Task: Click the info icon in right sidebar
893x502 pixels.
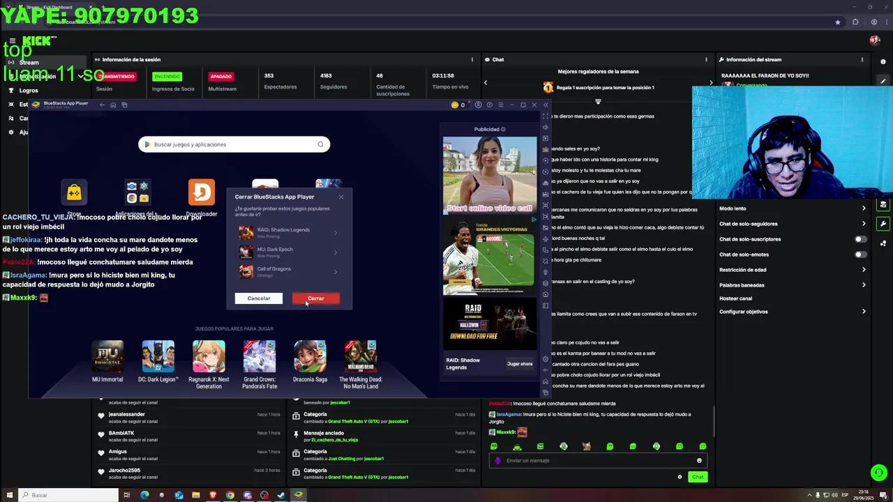Action: click(883, 61)
